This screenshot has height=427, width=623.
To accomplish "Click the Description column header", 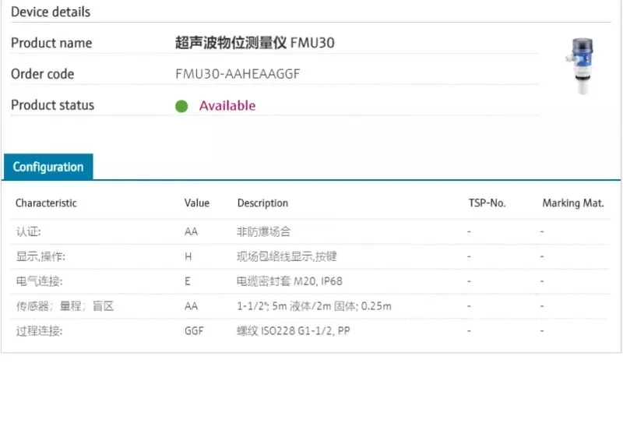I will [x=262, y=203].
